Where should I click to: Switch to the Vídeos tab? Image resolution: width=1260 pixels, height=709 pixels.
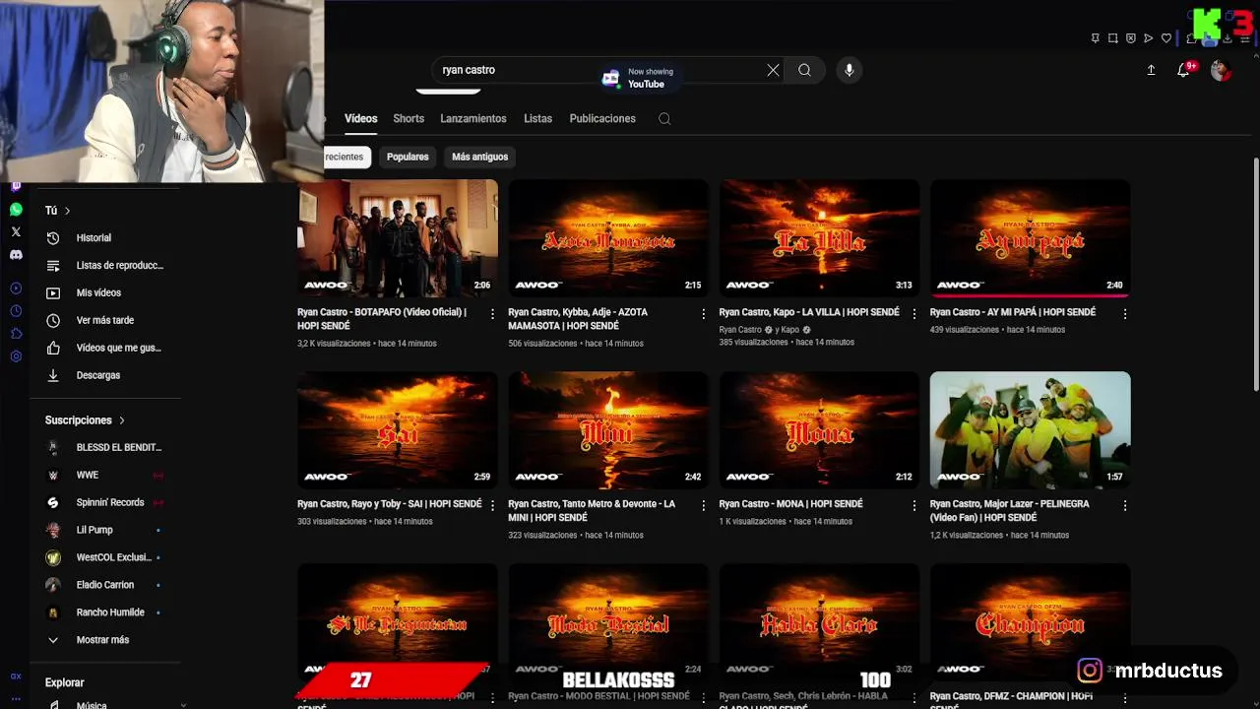tap(361, 118)
